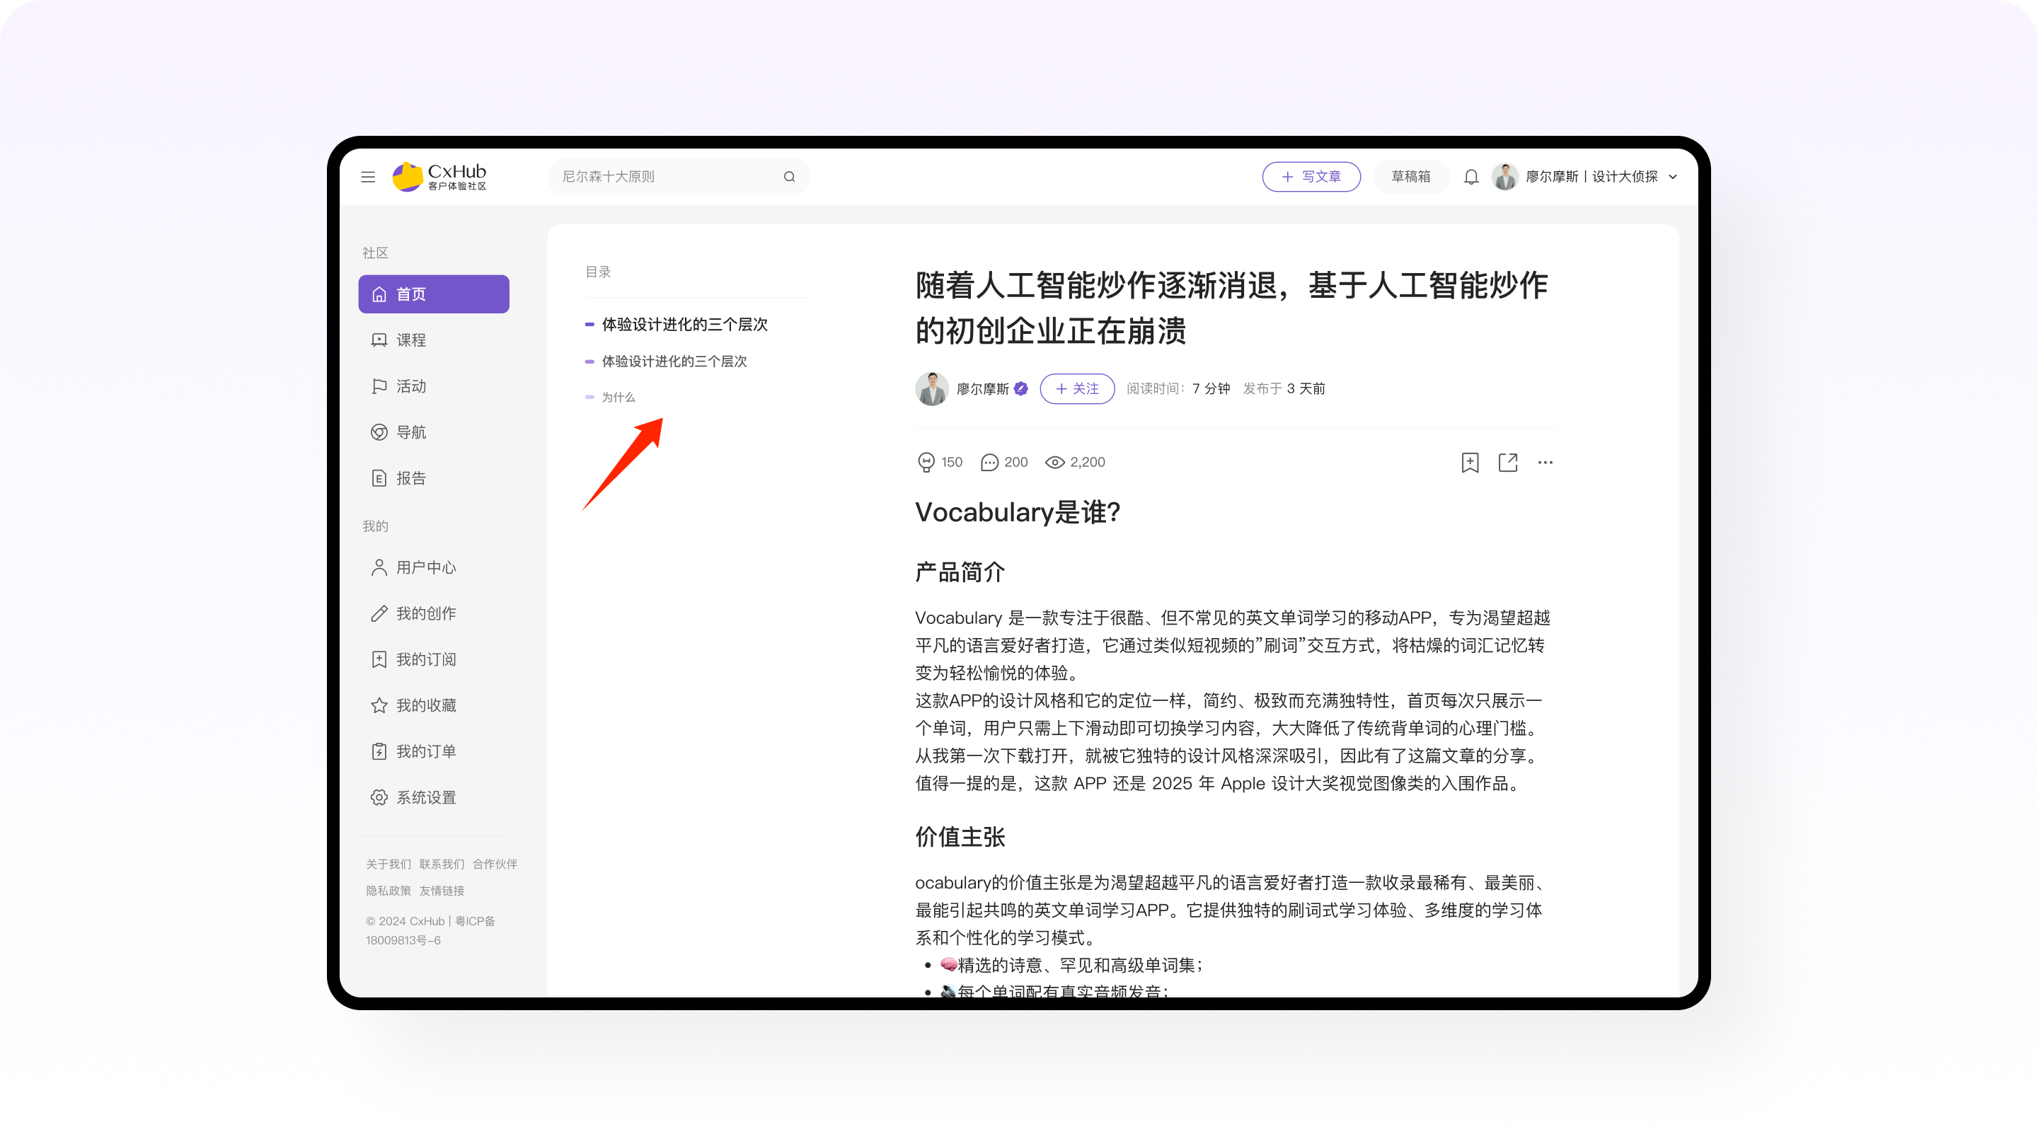Open 活动 in the sidebar

434,386
